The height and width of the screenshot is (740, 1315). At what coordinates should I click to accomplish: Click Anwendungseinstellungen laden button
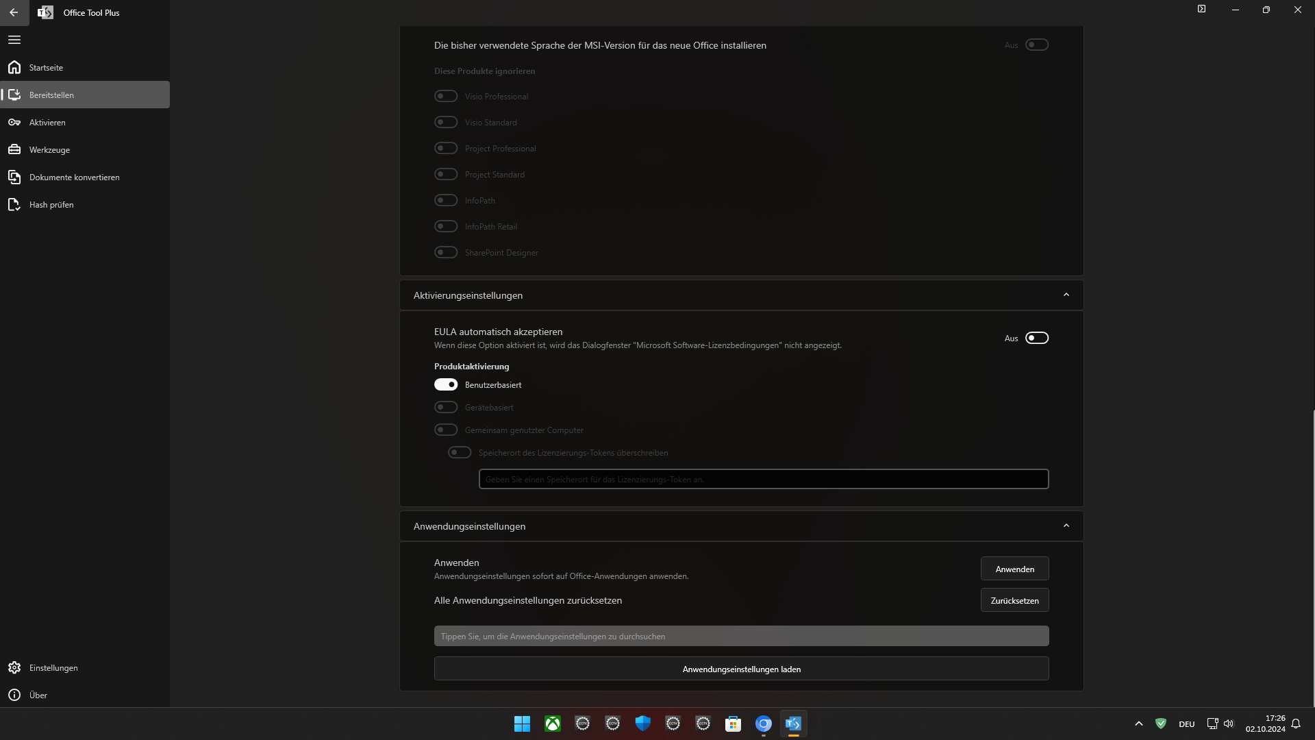click(x=741, y=669)
